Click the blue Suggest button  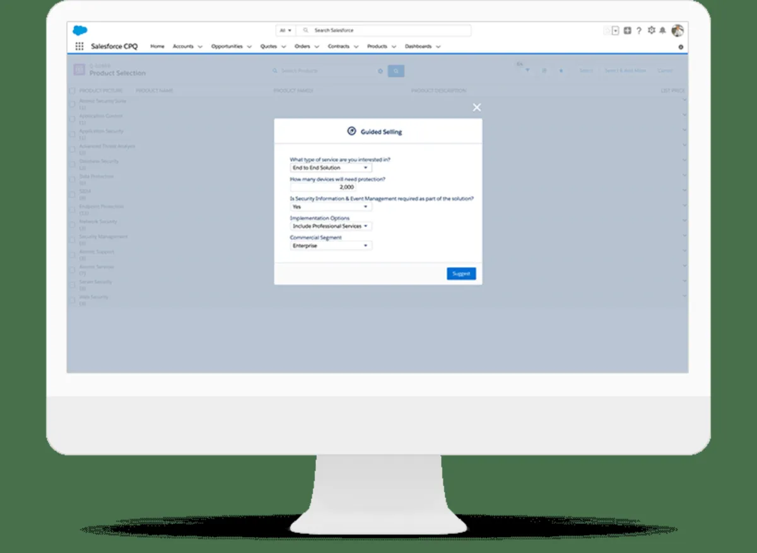pyautogui.click(x=461, y=273)
